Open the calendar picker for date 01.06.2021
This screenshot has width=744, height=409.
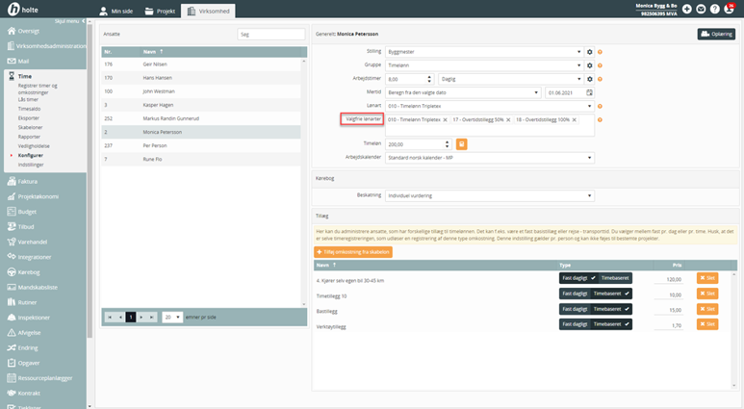[588, 92]
